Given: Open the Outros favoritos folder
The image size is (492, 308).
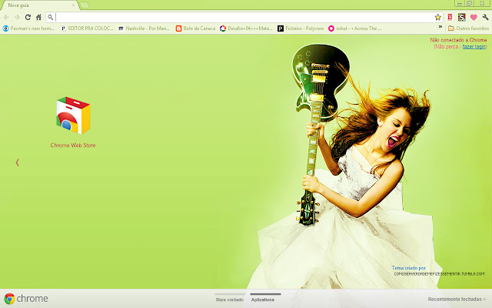Looking at the screenshot, I should point(468,28).
